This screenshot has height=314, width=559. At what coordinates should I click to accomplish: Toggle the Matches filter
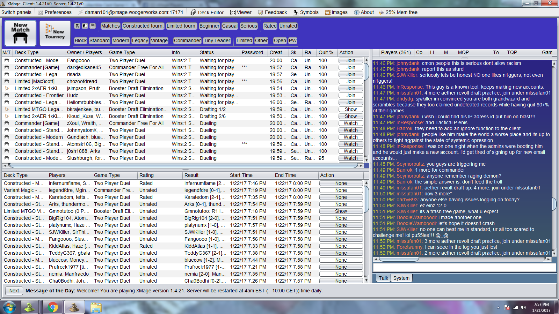click(110, 26)
